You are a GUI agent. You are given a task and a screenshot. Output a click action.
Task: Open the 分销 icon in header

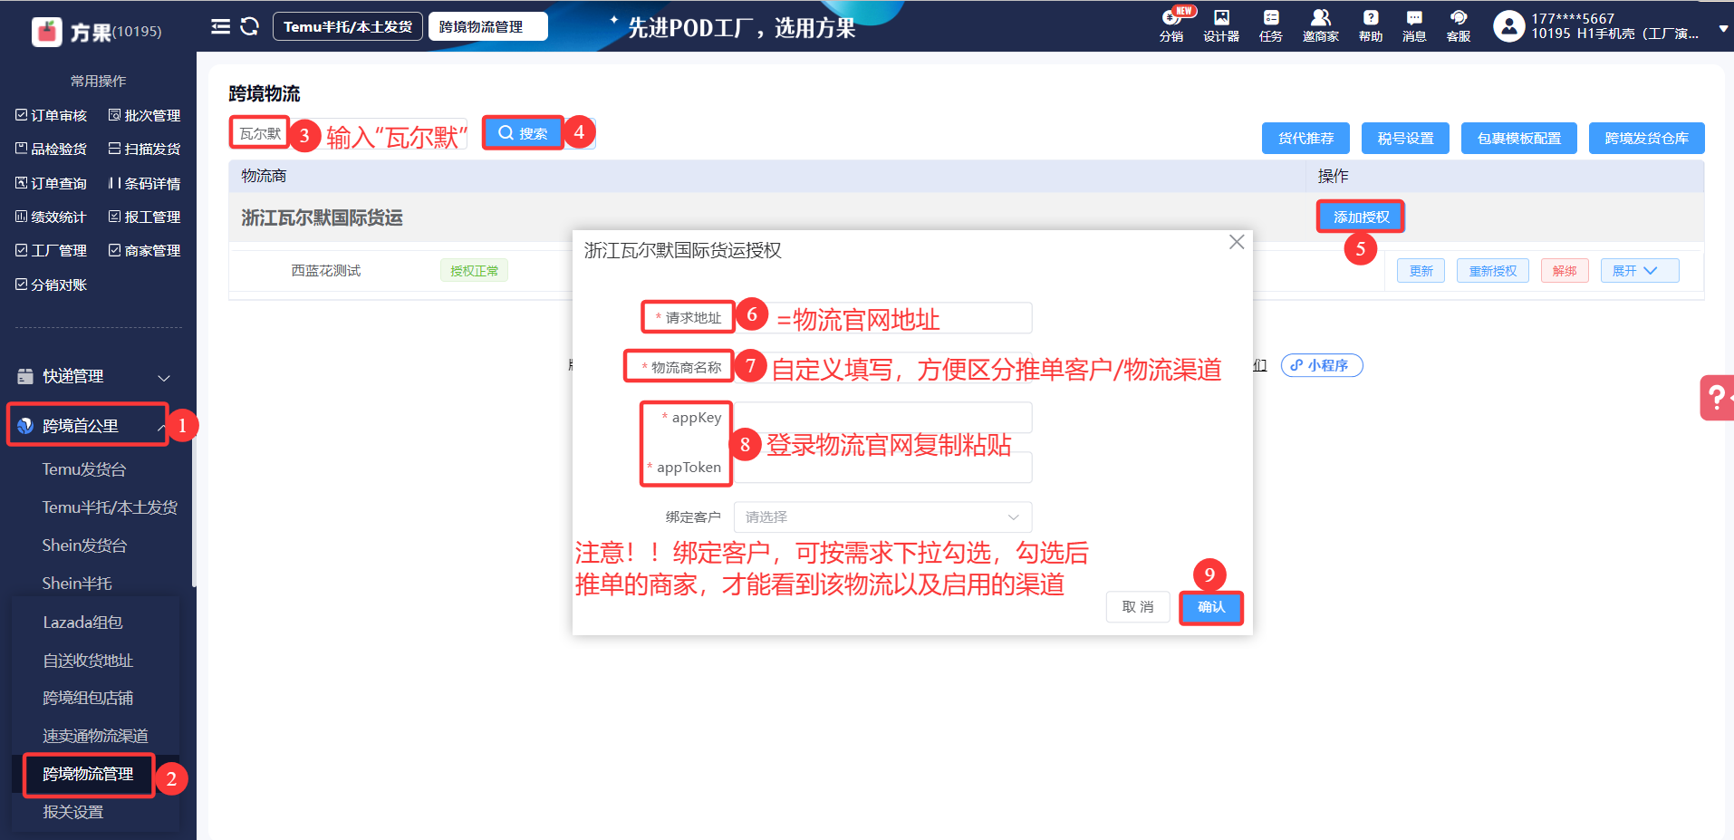pyautogui.click(x=1171, y=25)
